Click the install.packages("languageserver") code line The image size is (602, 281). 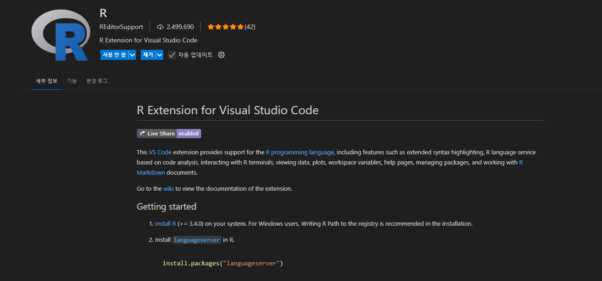point(222,263)
